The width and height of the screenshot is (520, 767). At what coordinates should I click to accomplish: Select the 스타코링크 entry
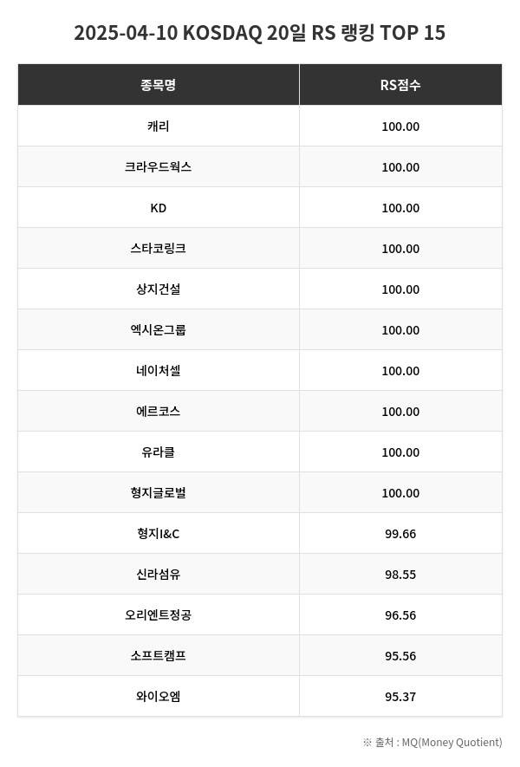[x=158, y=249]
